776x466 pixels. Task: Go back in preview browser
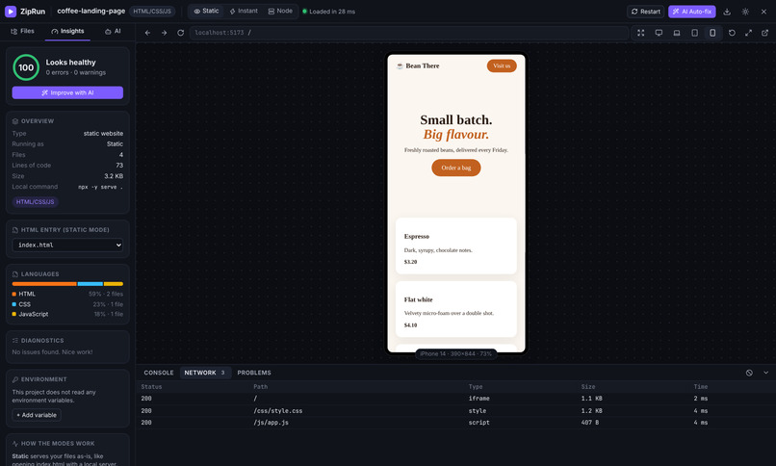tap(147, 33)
